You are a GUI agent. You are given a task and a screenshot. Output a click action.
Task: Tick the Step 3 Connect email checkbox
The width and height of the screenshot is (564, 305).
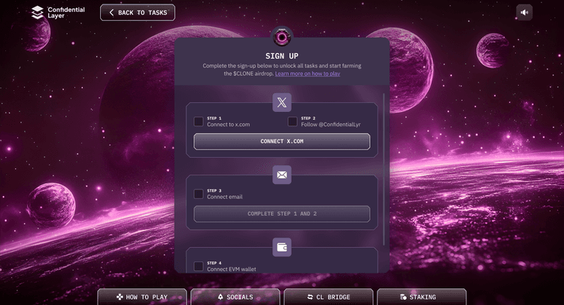(x=199, y=194)
